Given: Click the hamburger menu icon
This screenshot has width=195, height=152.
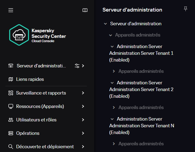Looking at the screenshot, I should pos(11,10).
